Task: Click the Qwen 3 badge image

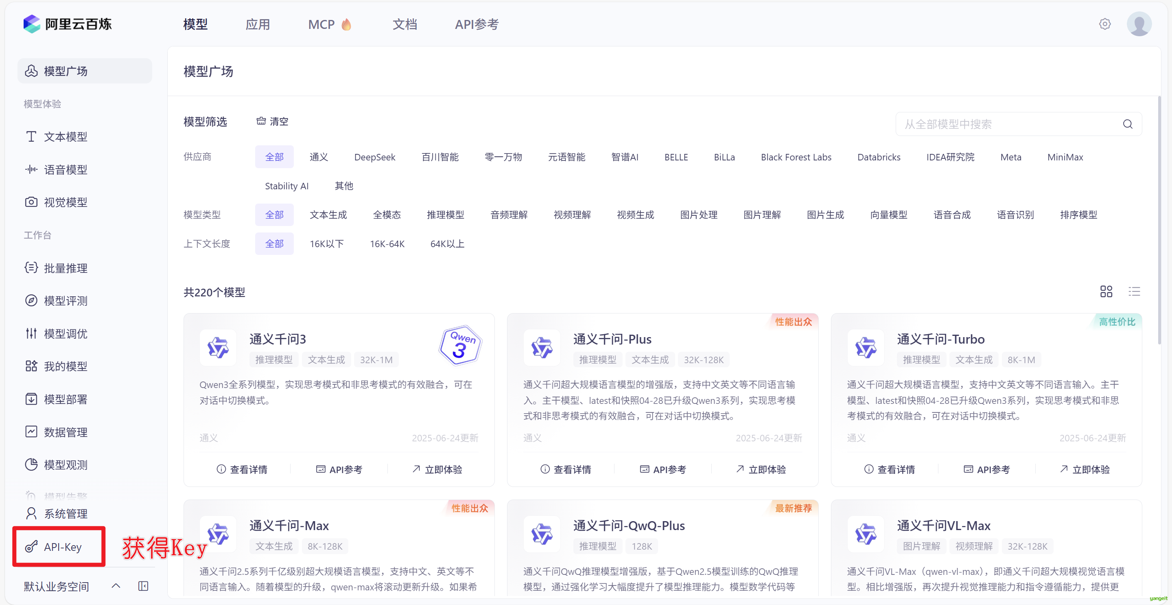Action: pyautogui.click(x=460, y=346)
